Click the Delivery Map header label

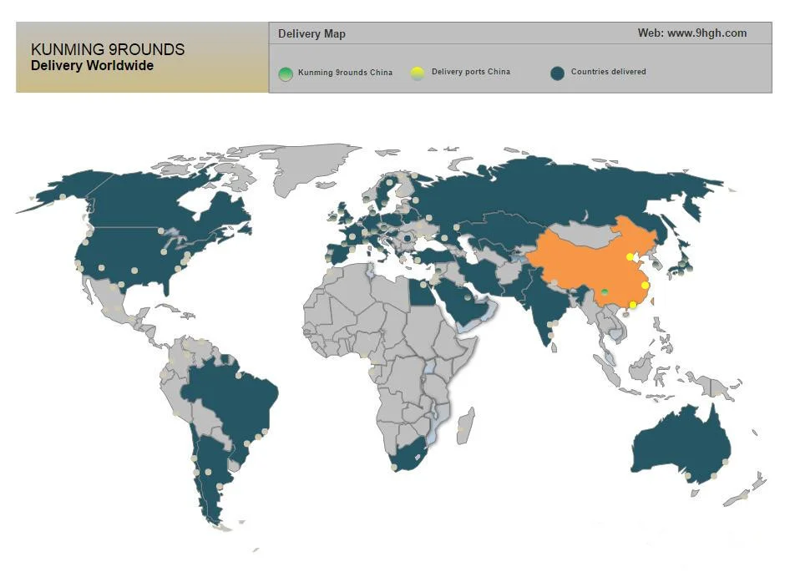pos(311,34)
